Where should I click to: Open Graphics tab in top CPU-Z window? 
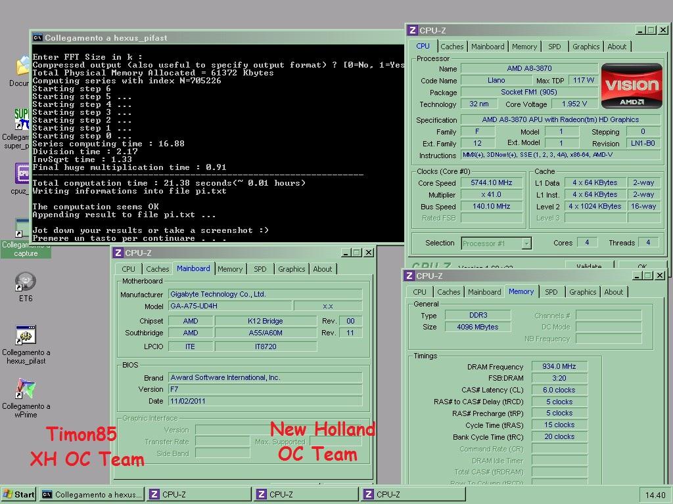[x=586, y=47]
